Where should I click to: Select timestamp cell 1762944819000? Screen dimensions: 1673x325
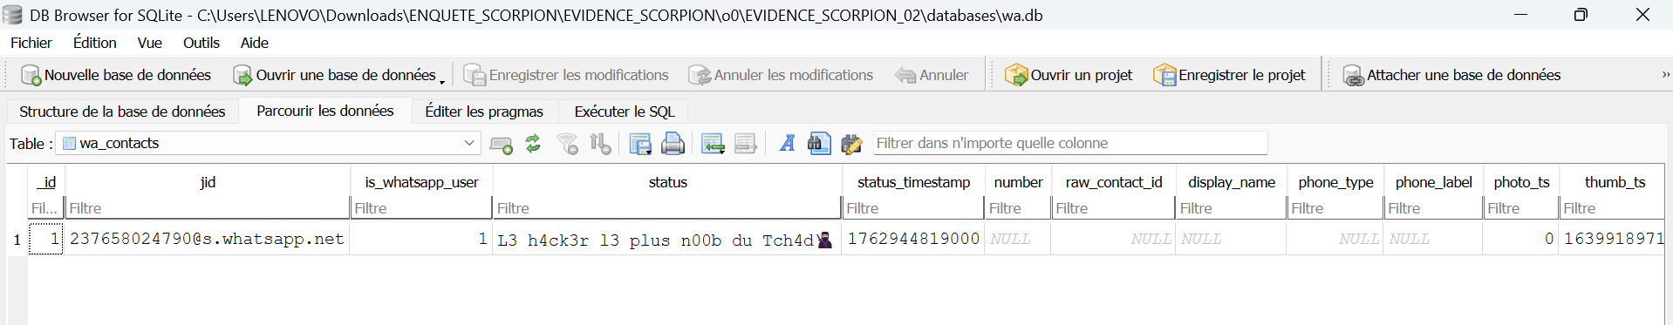pos(913,239)
